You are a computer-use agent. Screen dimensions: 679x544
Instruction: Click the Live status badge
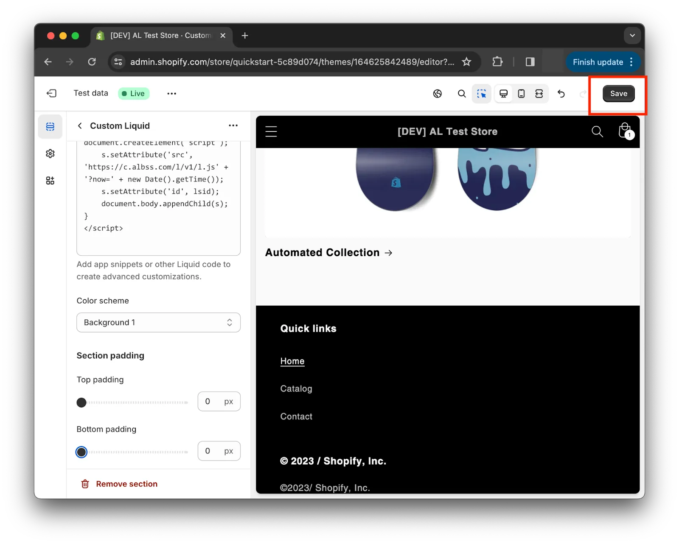click(134, 93)
